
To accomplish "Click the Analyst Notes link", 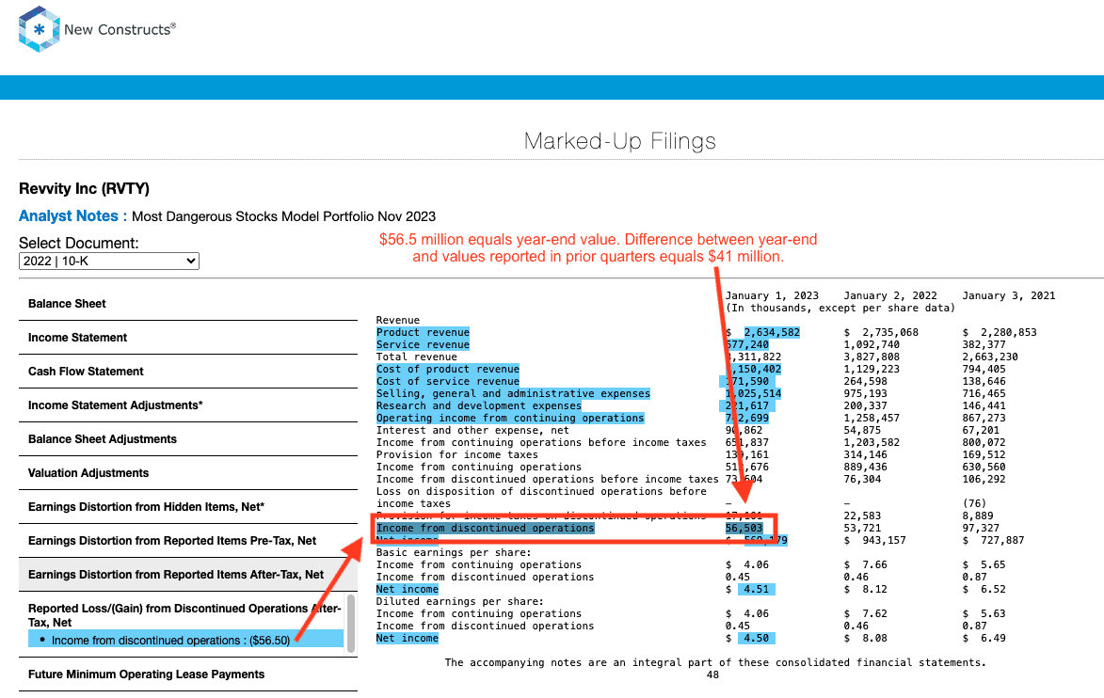I will pos(72,216).
